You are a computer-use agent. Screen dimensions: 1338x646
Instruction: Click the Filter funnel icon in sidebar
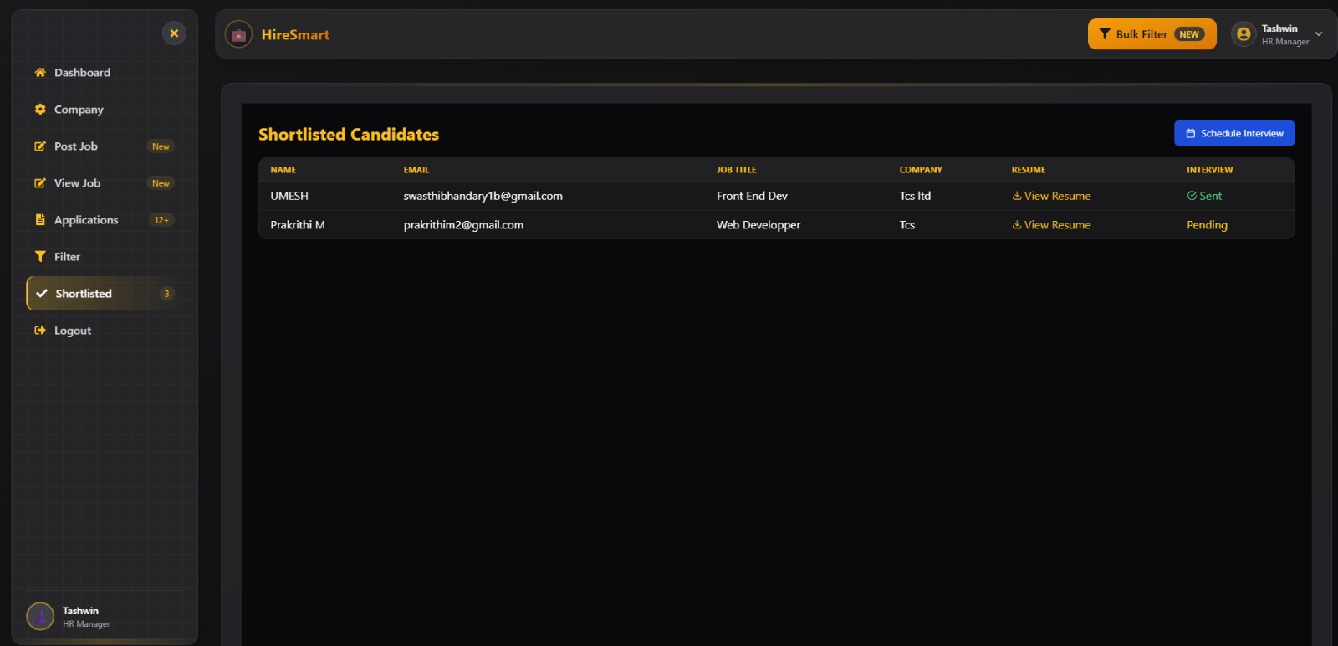(x=40, y=257)
